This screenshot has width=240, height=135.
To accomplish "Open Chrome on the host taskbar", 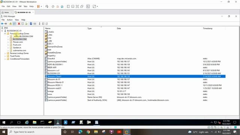I will coord(88,132).
